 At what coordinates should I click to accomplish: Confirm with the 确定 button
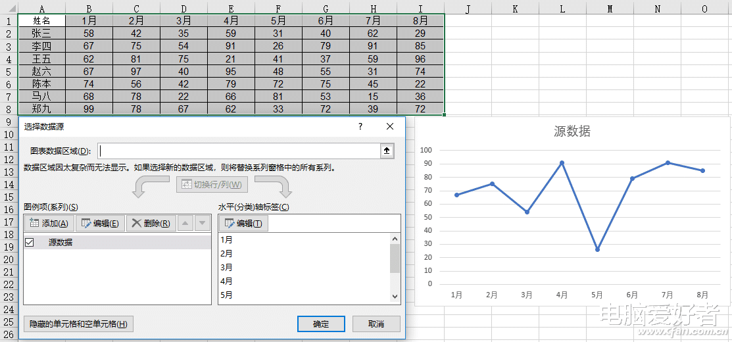321,324
